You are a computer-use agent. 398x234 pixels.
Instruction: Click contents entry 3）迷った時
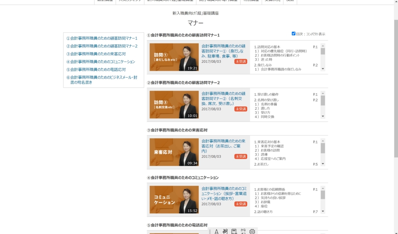pos(263,60)
